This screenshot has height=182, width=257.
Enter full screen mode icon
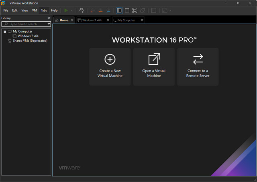click(x=135, y=10)
